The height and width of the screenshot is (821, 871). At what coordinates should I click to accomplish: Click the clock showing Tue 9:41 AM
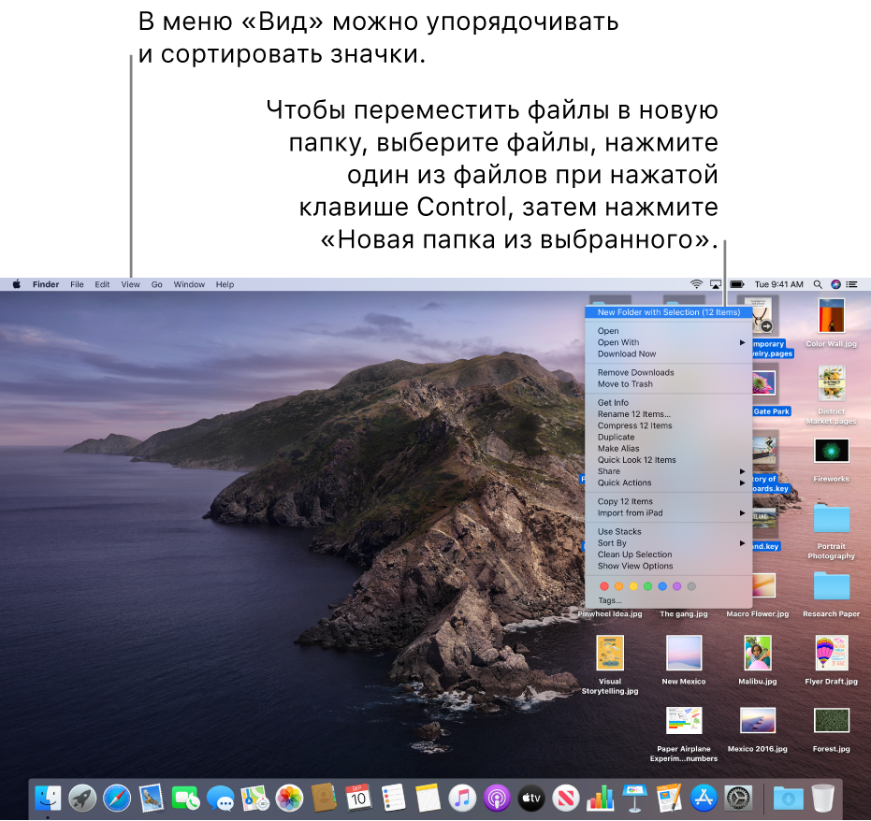pyautogui.click(x=778, y=284)
